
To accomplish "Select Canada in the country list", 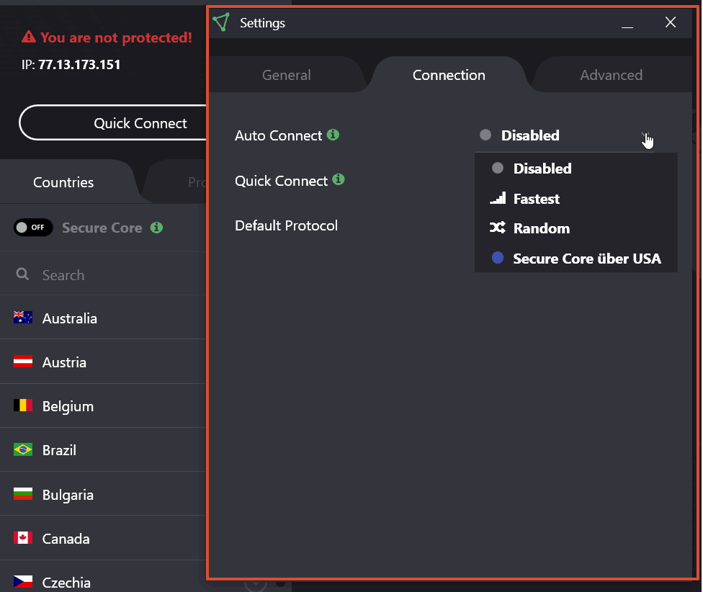I will (x=103, y=538).
